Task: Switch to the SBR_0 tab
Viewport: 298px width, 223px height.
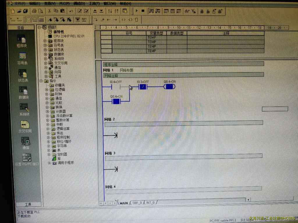Action: [x=137, y=203]
